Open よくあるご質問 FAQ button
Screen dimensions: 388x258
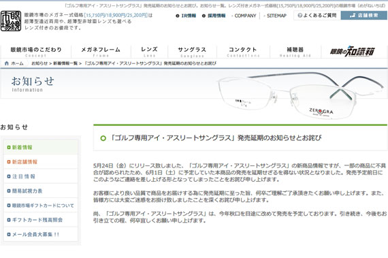tap(317, 16)
